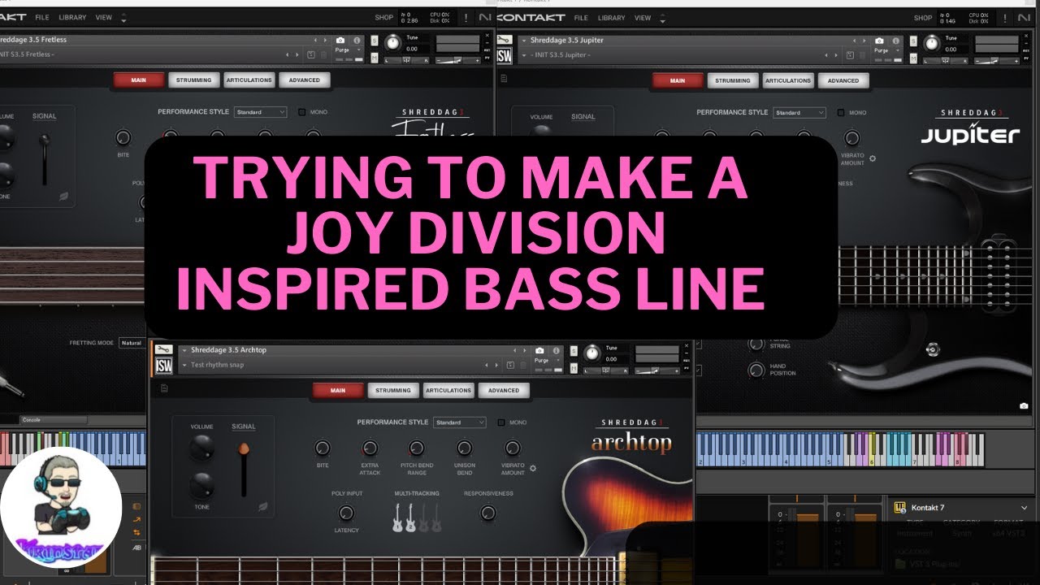
Task: Save snapshot icon in Archtop header
Action: click(x=510, y=365)
